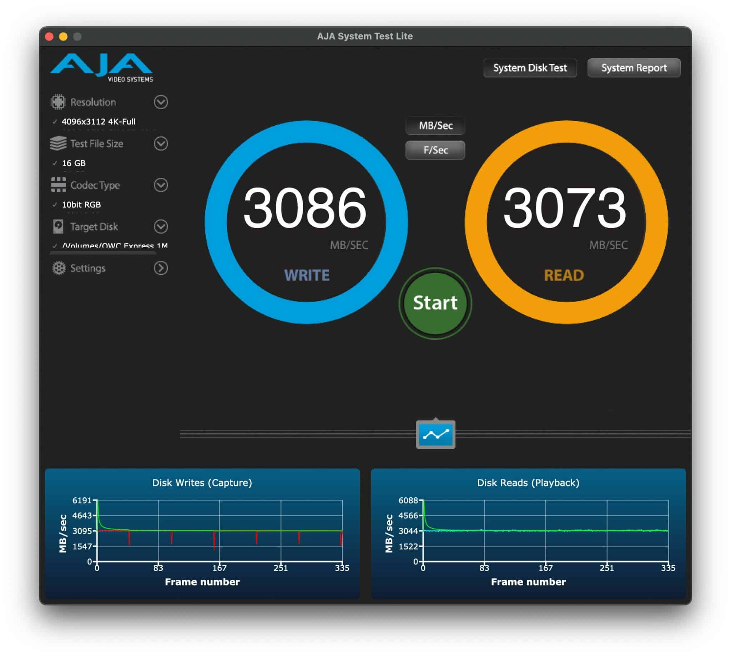Click the Resolution chip icon
The width and height of the screenshot is (731, 657).
(59, 102)
